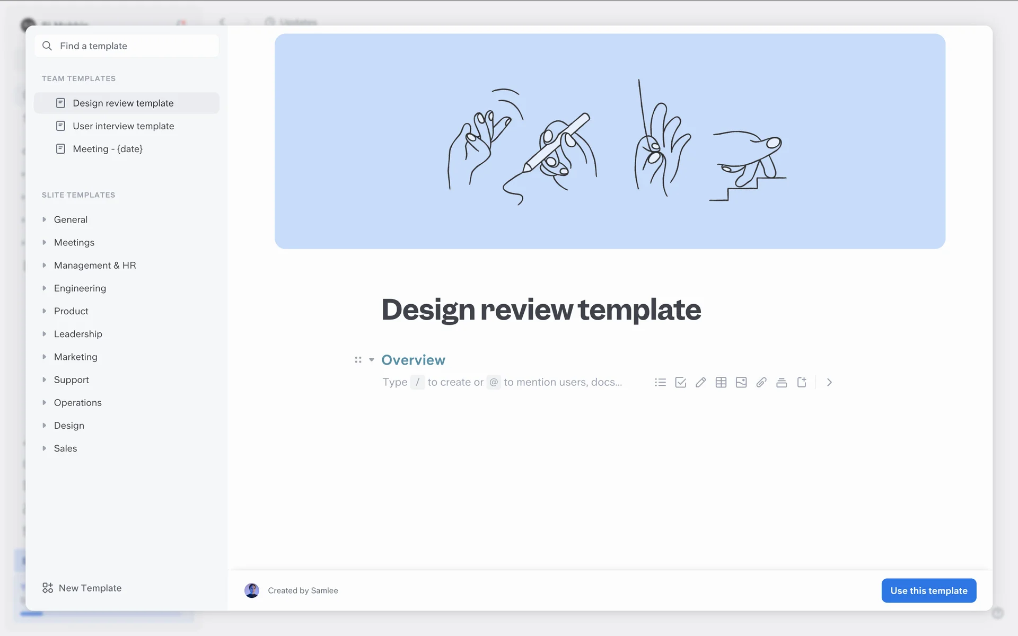The height and width of the screenshot is (636, 1018).
Task: Click Samlee's avatar at the bottom
Action: pyautogui.click(x=252, y=590)
